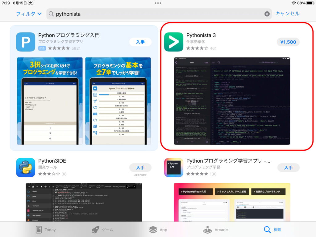Viewport: 316px width, 237px height.
Task: Open the Arcade tab icon
Action: pos(208,230)
